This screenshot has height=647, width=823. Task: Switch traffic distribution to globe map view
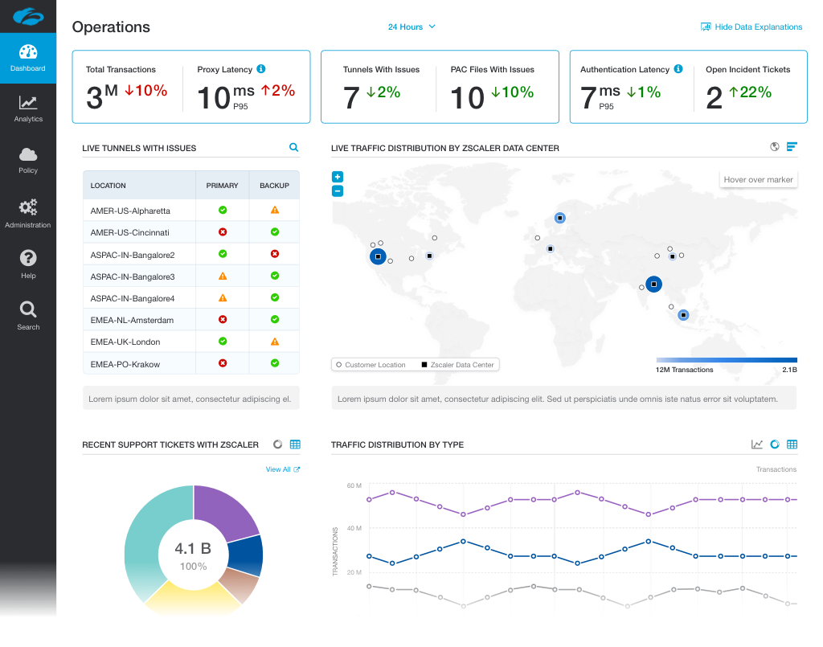[x=775, y=147]
